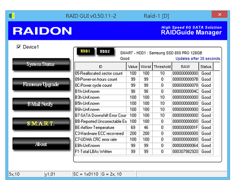Viewport: 239px width, 192px height.
Task: Click the 'SC = 1x0110' status bar entry
Action: click(x=86, y=174)
